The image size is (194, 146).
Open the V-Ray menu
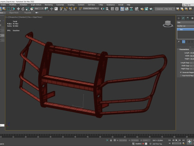[101, 5]
